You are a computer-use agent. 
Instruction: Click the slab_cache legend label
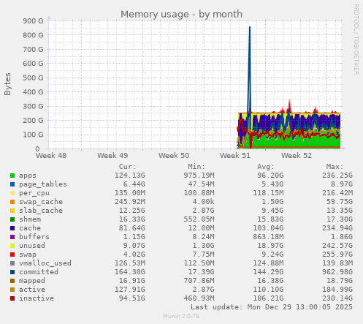click(41, 211)
